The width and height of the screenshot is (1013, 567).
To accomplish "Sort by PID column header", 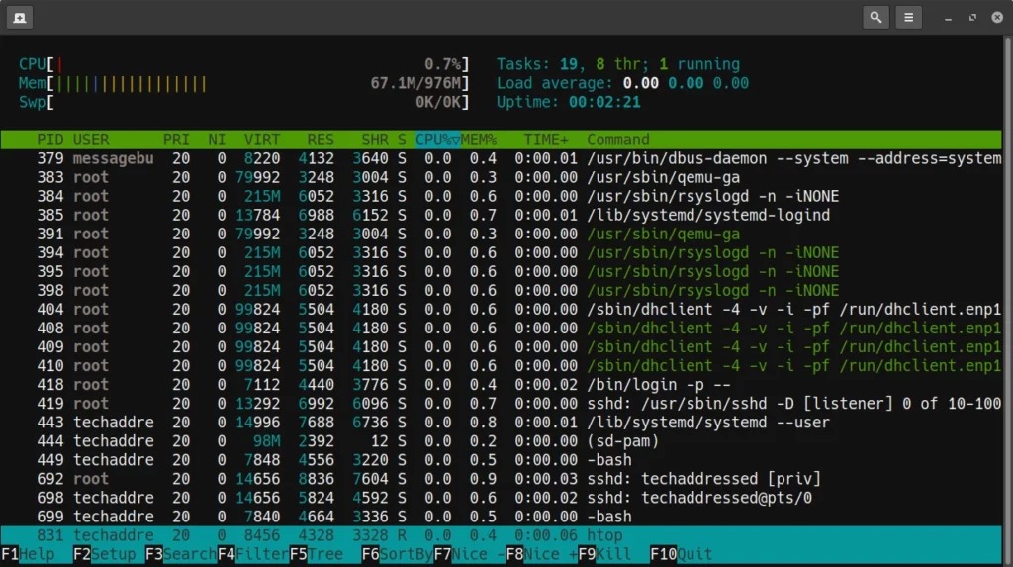I will [x=49, y=140].
